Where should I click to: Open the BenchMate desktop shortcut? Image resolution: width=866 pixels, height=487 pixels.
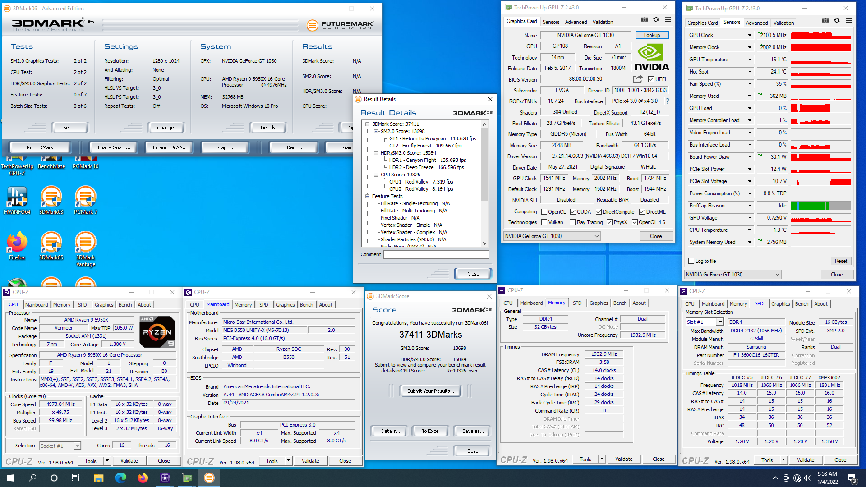click(x=51, y=163)
